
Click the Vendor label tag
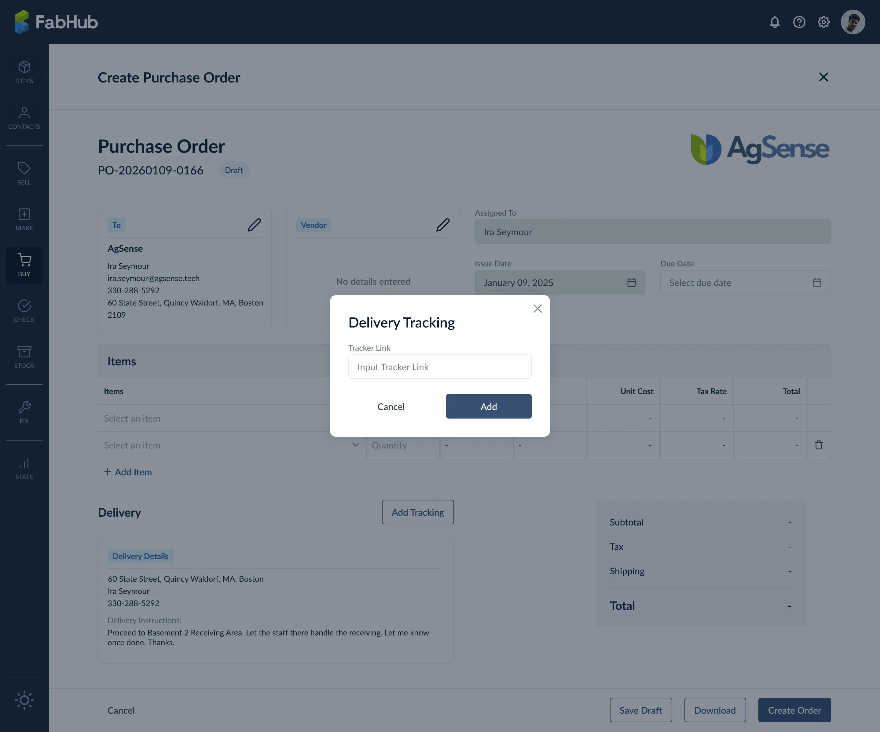click(313, 225)
